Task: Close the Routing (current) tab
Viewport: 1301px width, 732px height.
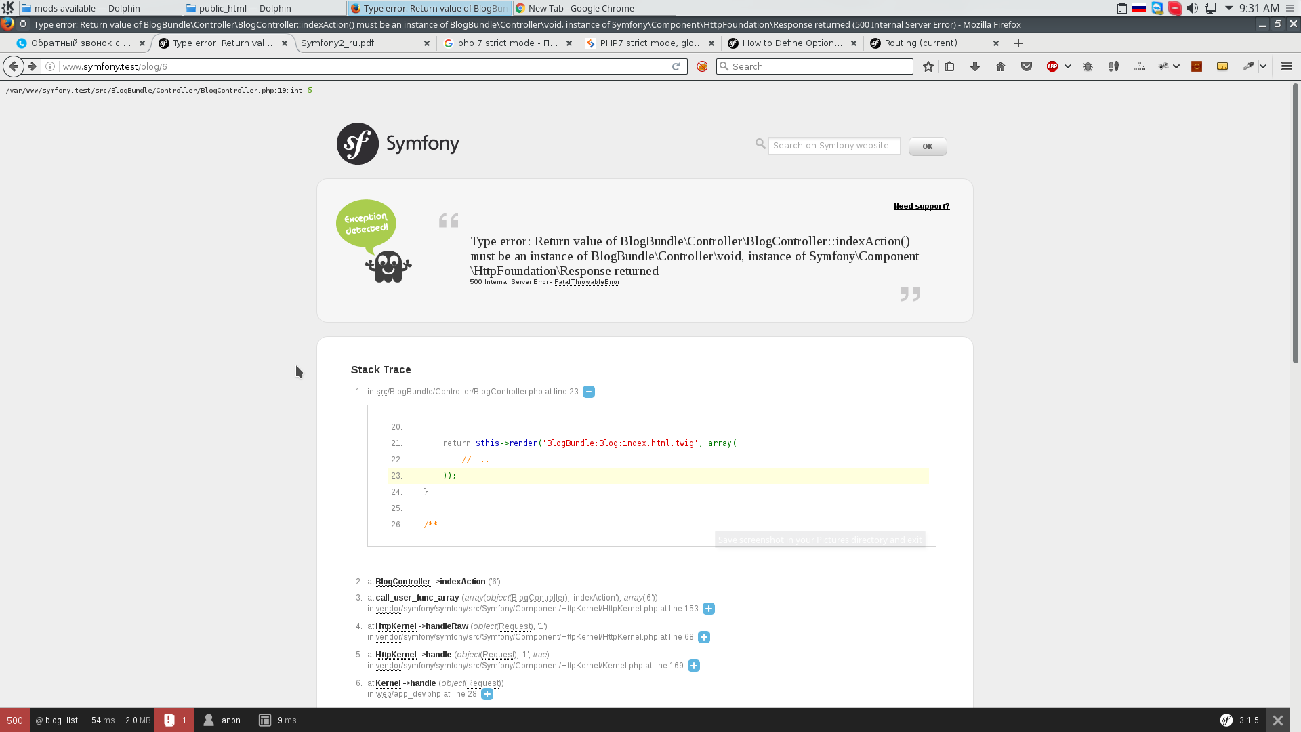Action: [x=996, y=43]
